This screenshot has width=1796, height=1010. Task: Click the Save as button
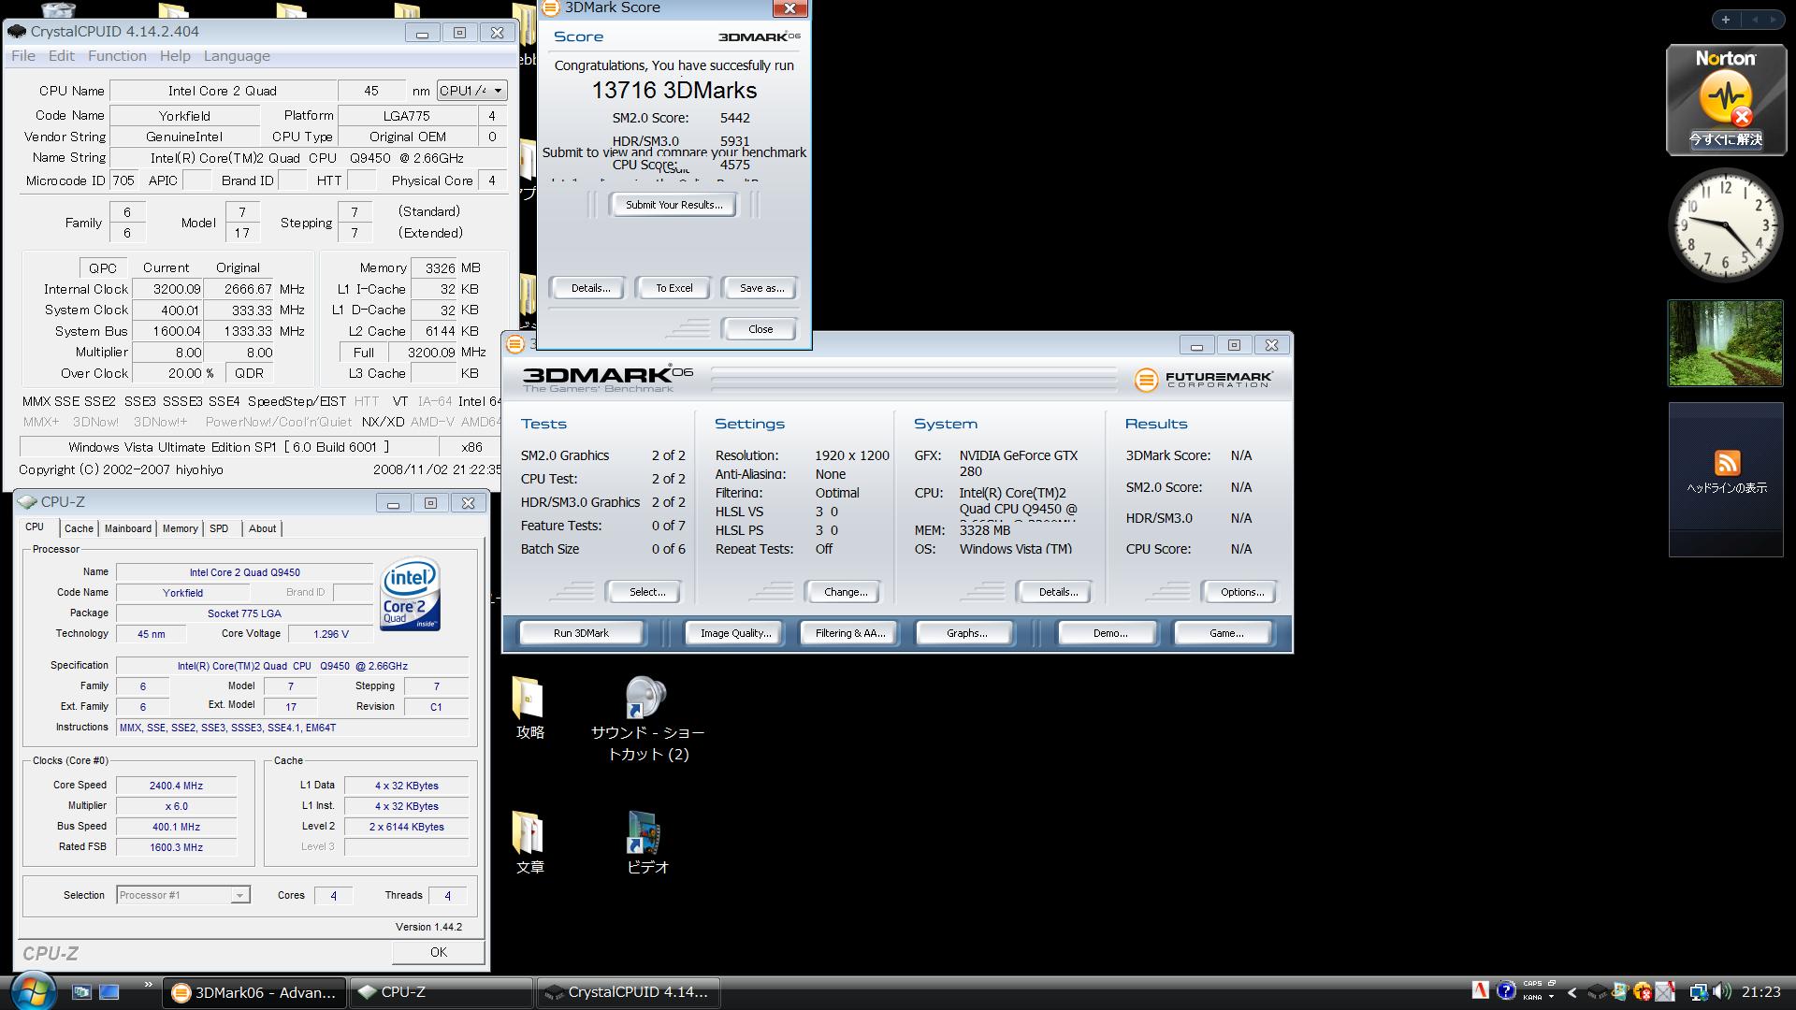[761, 288]
